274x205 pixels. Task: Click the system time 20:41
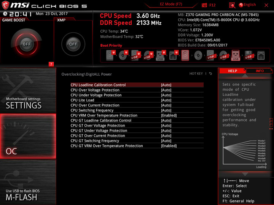(21, 14)
